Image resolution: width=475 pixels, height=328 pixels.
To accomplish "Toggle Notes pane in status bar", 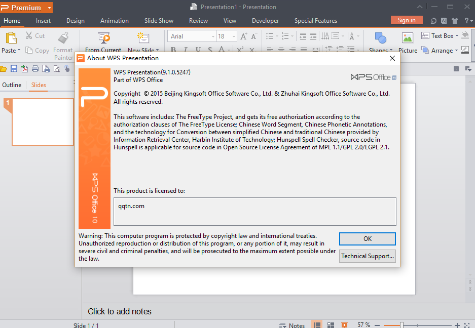I will point(292,325).
